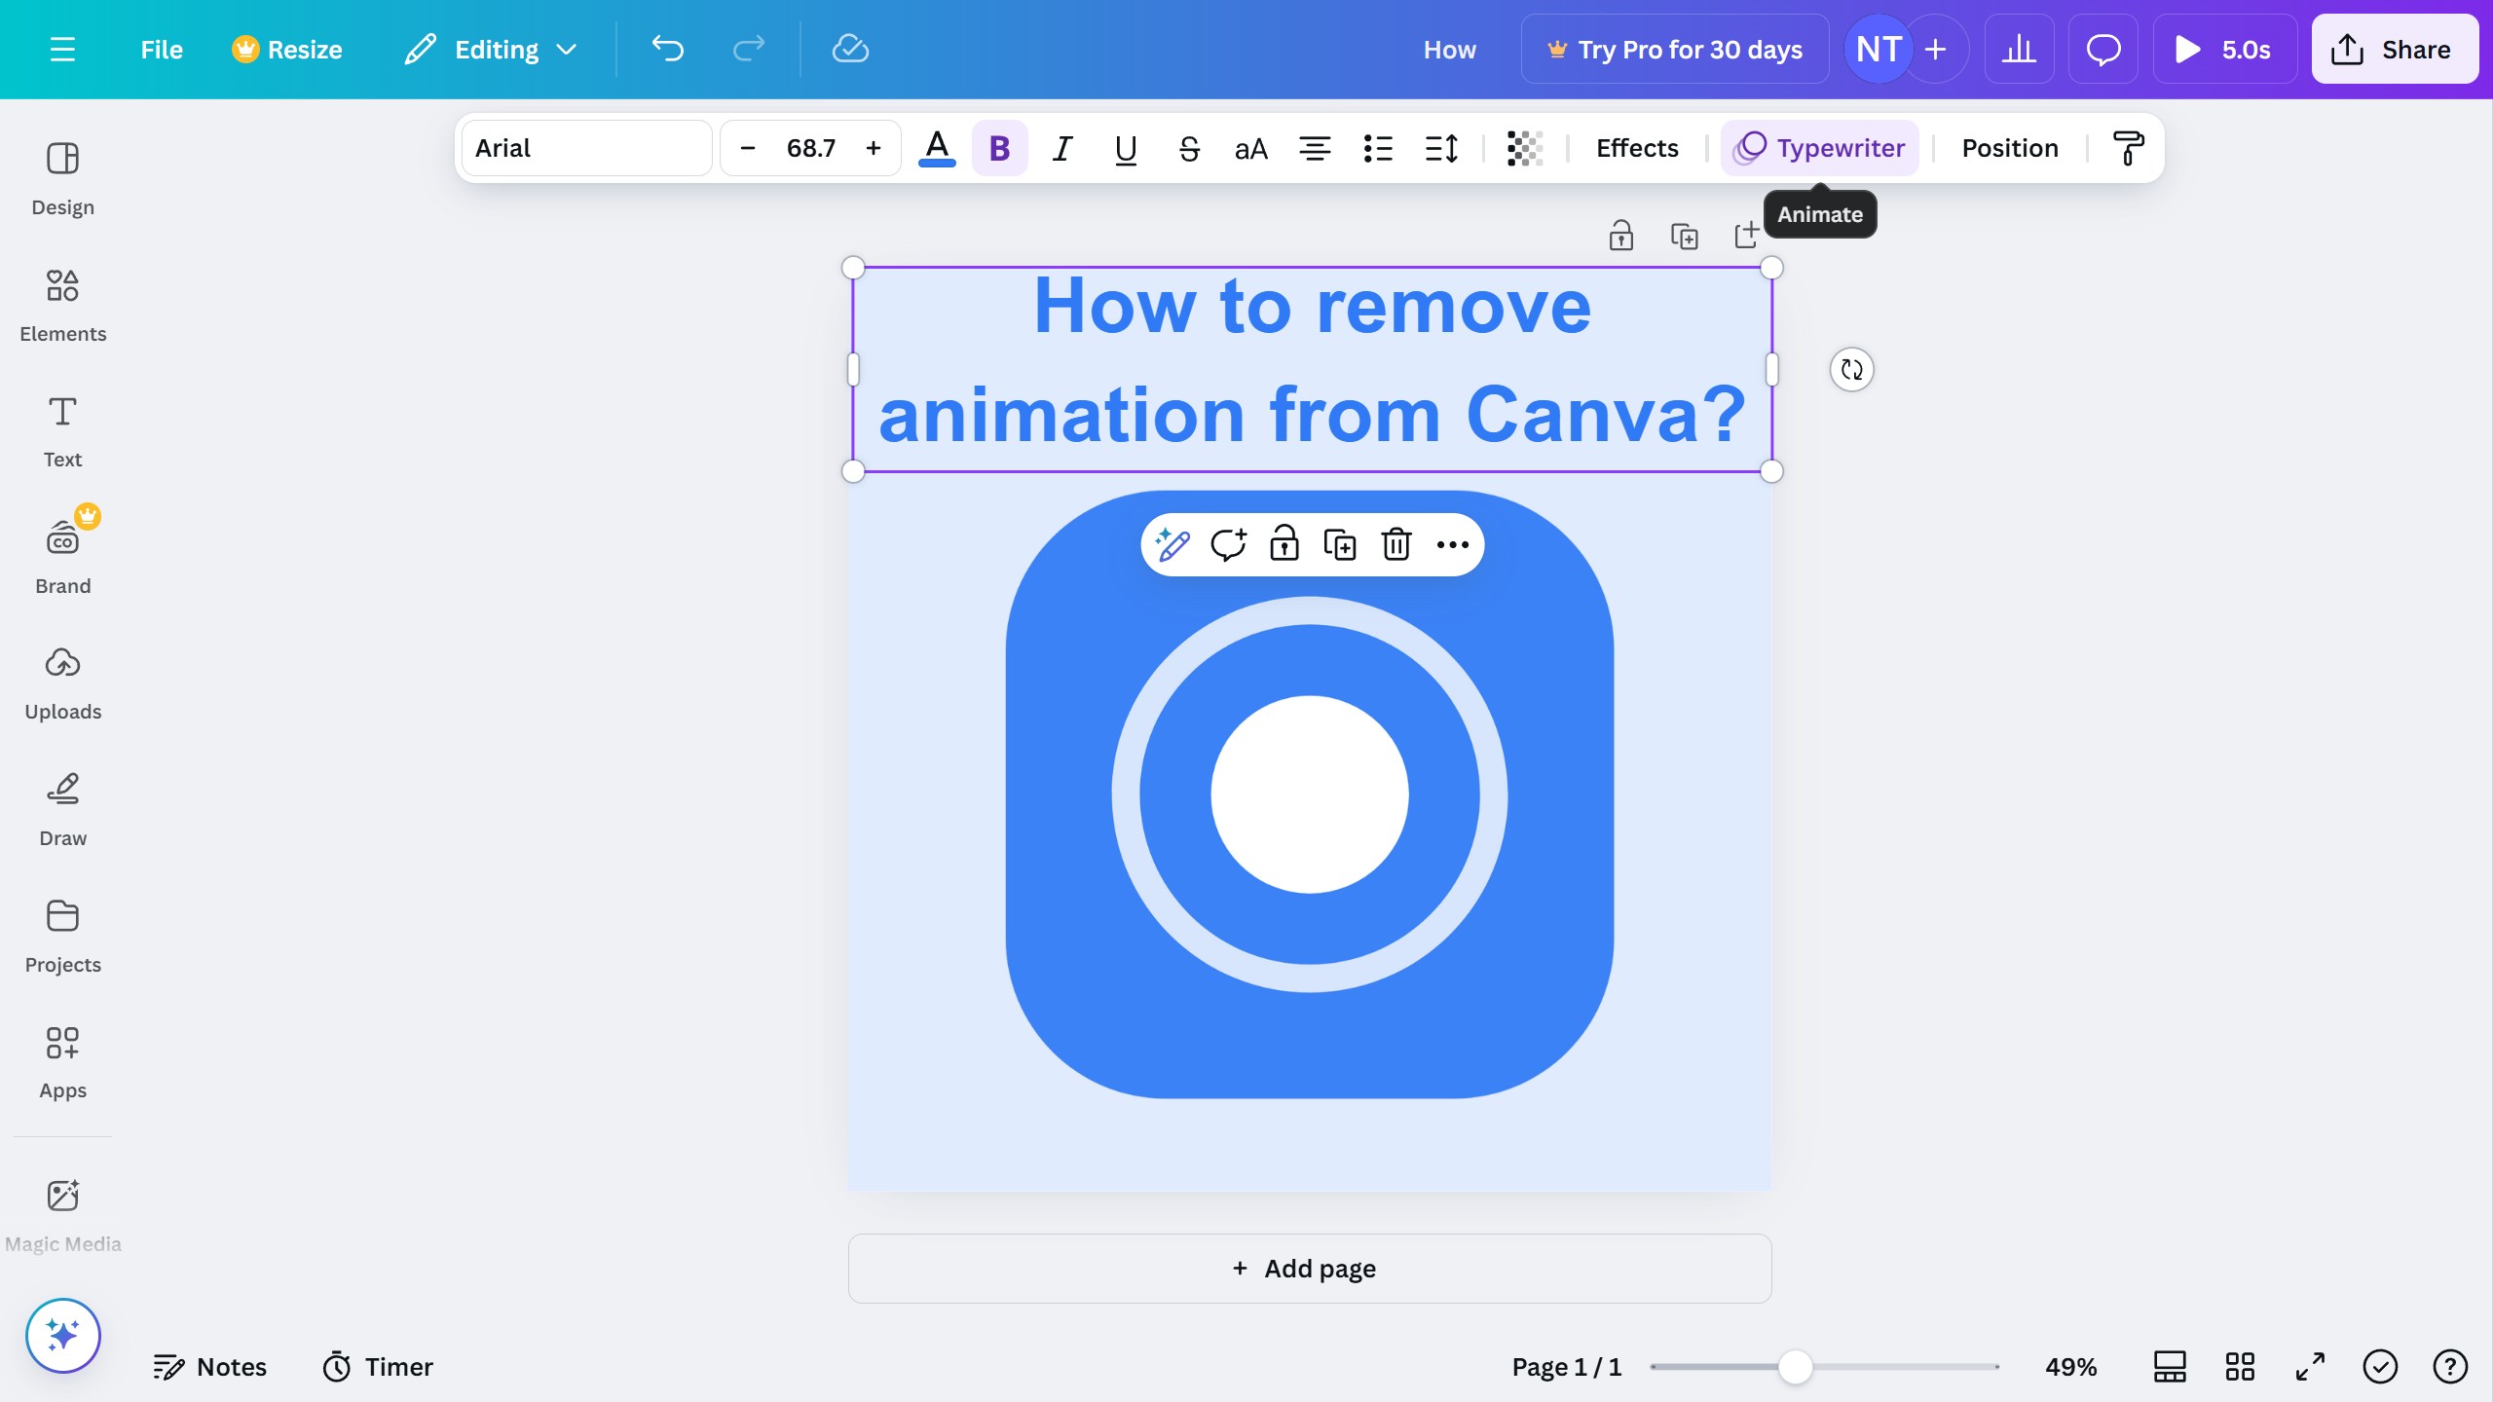
Task: Open the Elements panel in sidebar
Action: tap(62, 306)
